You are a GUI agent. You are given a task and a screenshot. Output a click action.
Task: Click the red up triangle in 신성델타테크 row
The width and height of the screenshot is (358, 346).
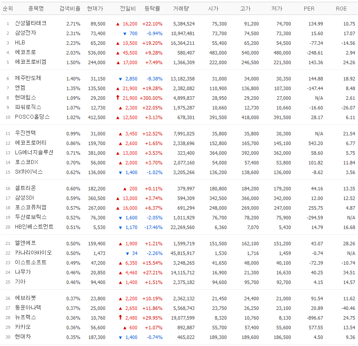click(x=118, y=24)
